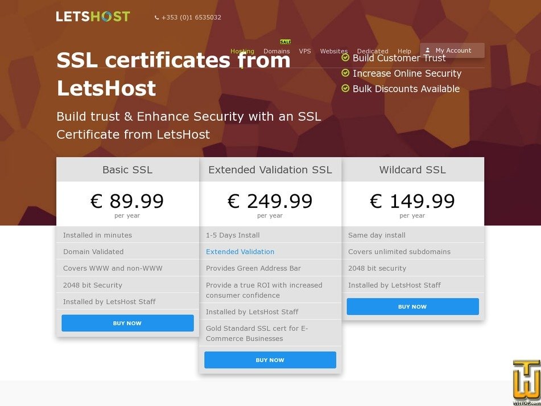Screen dimensions: 541x406
Task: Click the checkmark icon beside Bulk Discounts Available
Action: tap(345, 88)
